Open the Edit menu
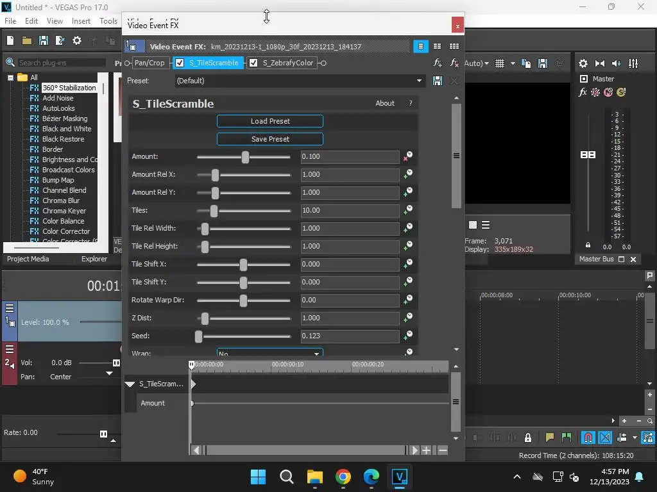The height and width of the screenshot is (492, 657). point(31,21)
